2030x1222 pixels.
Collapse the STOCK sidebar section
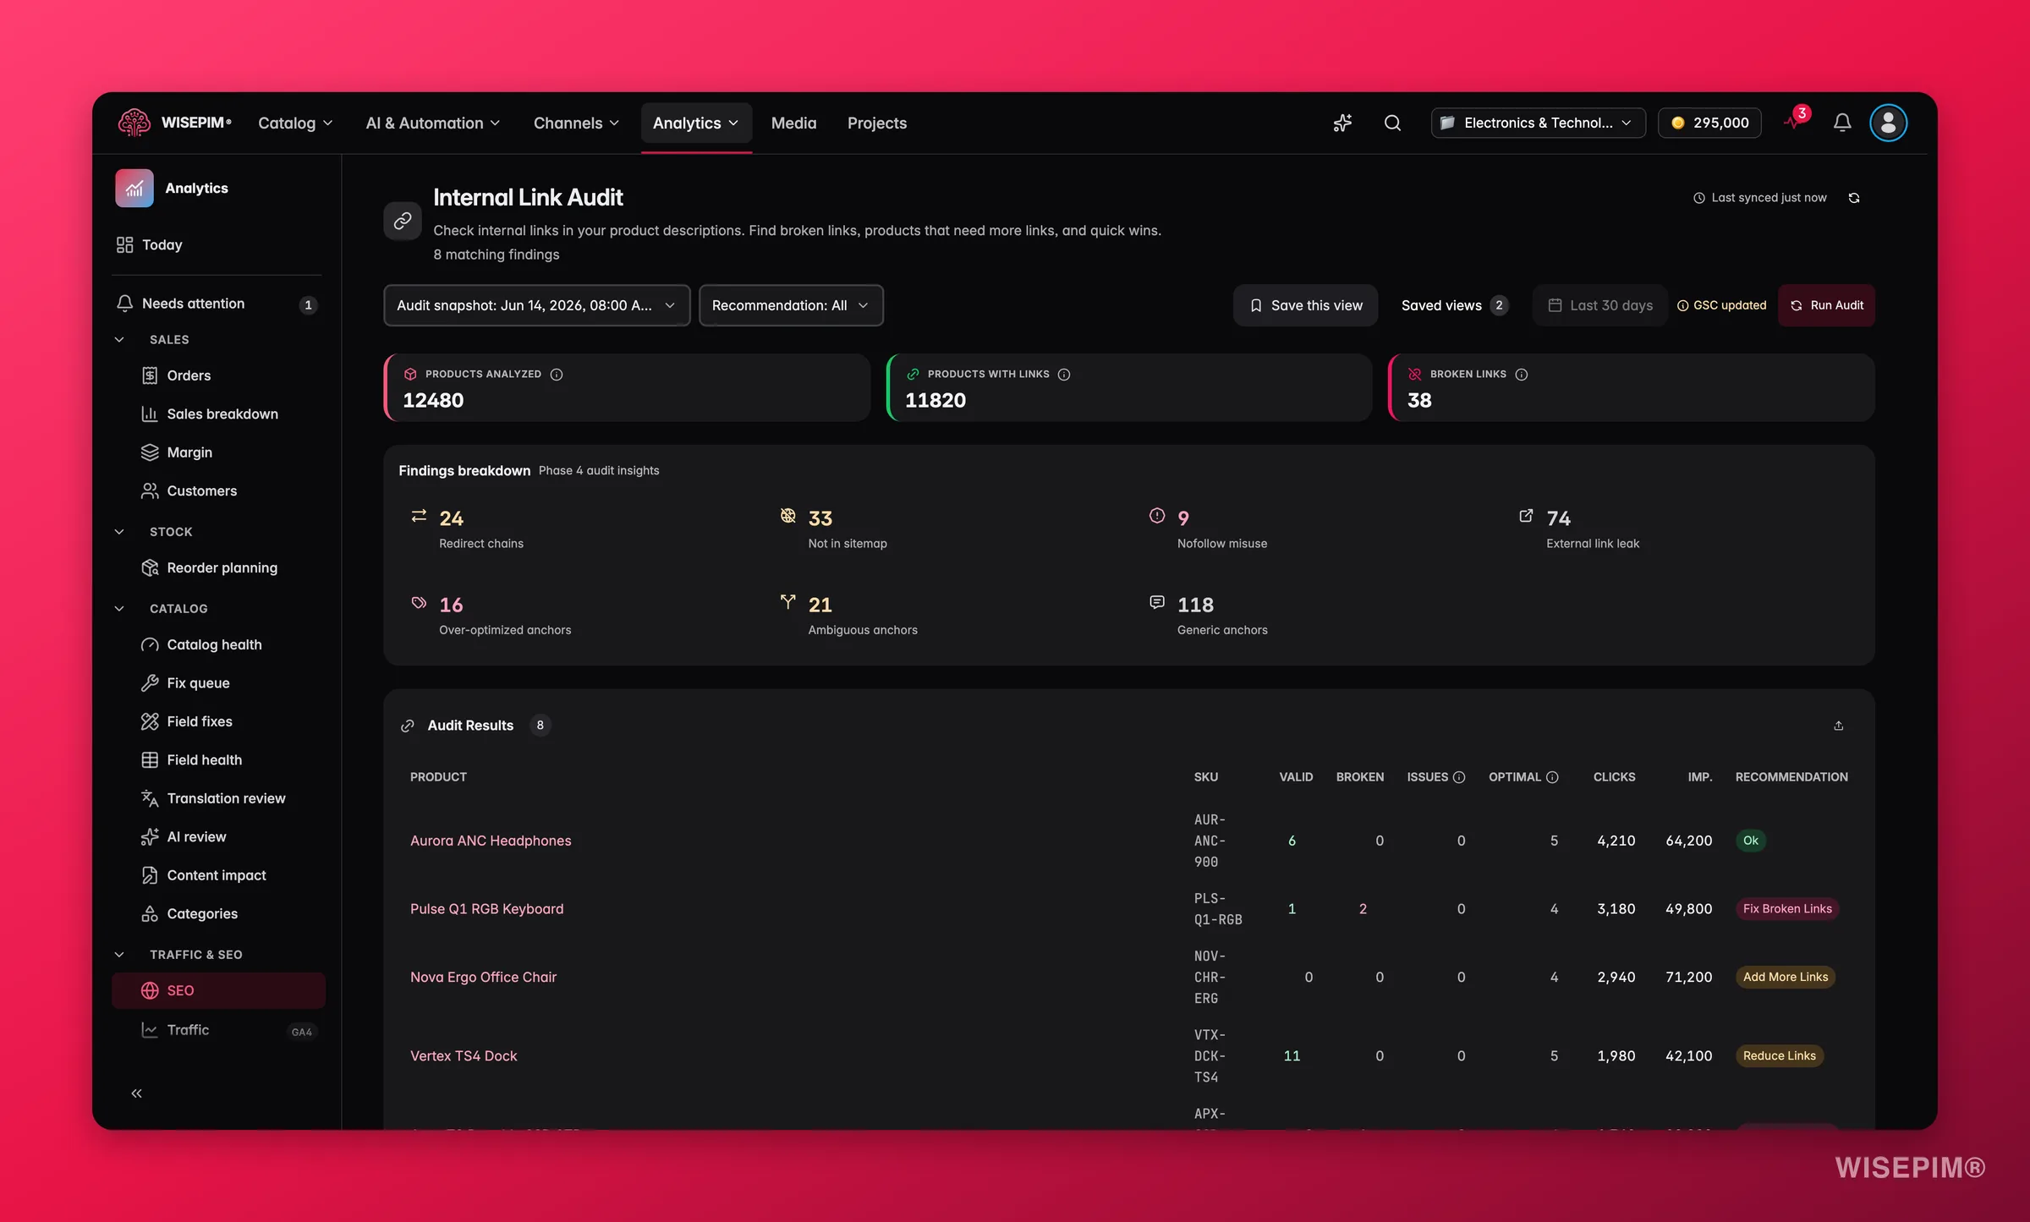click(x=119, y=532)
